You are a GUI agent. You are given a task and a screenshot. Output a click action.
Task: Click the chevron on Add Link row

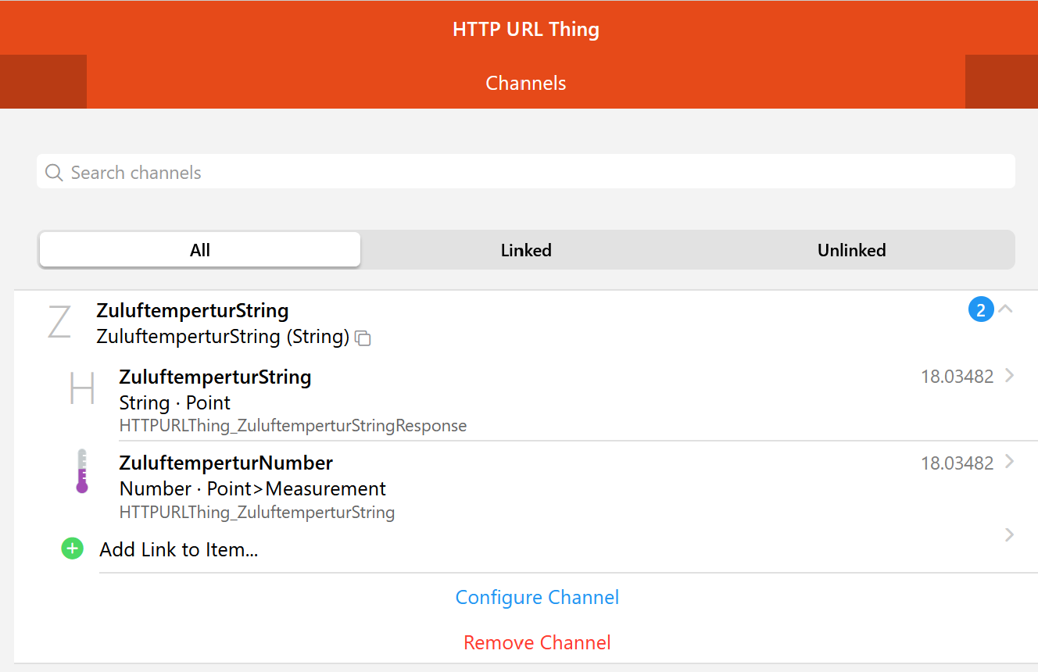1009,535
